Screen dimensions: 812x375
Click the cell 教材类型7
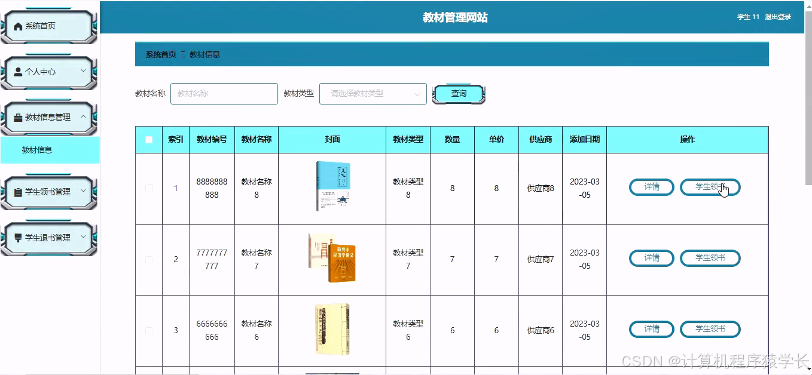[x=408, y=259]
